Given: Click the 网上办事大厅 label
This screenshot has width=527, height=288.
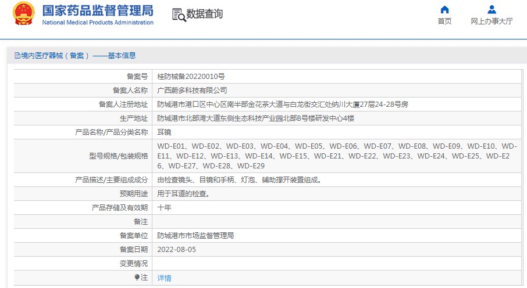Looking at the screenshot, I should [x=492, y=21].
